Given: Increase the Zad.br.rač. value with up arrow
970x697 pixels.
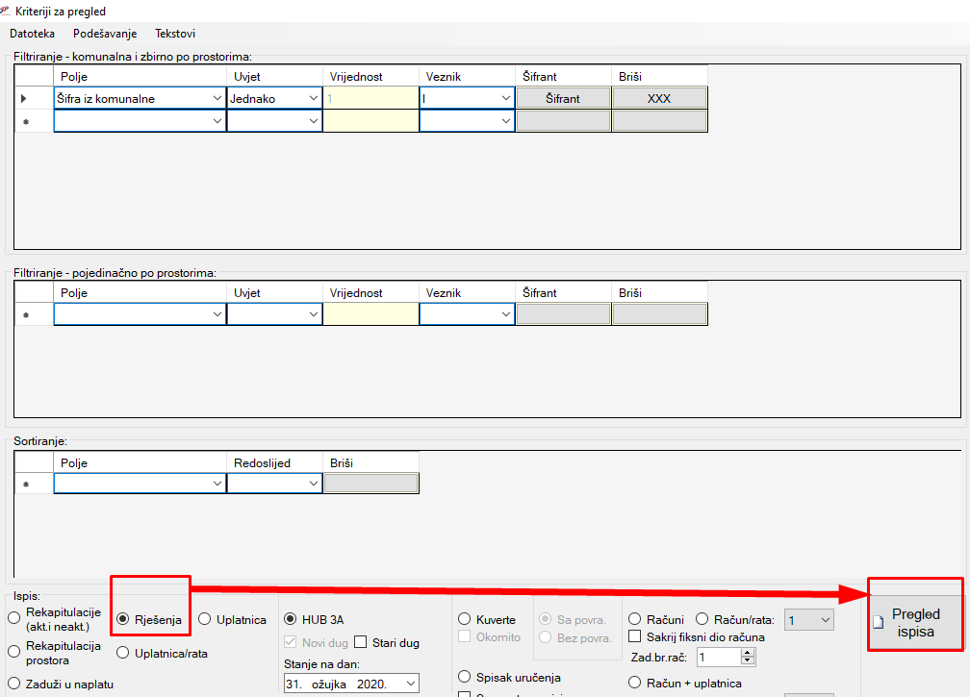Looking at the screenshot, I should (747, 653).
